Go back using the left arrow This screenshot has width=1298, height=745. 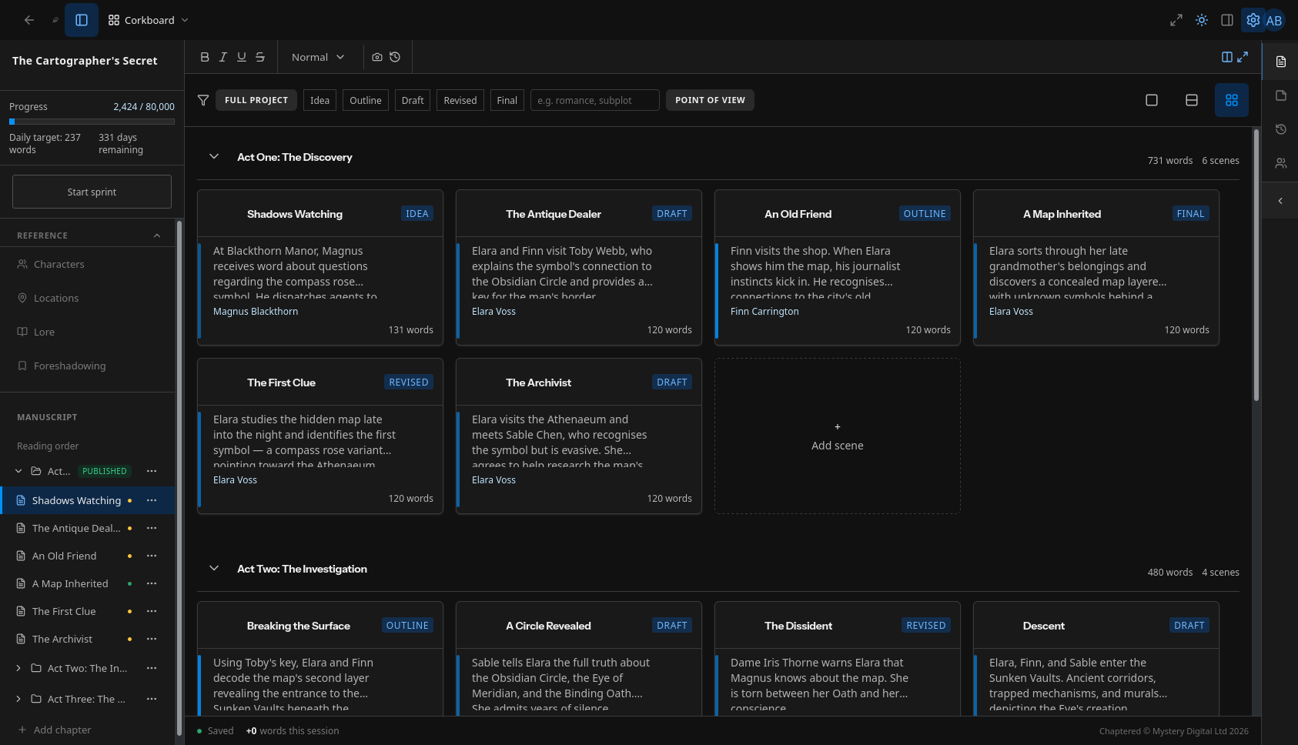[29, 20]
